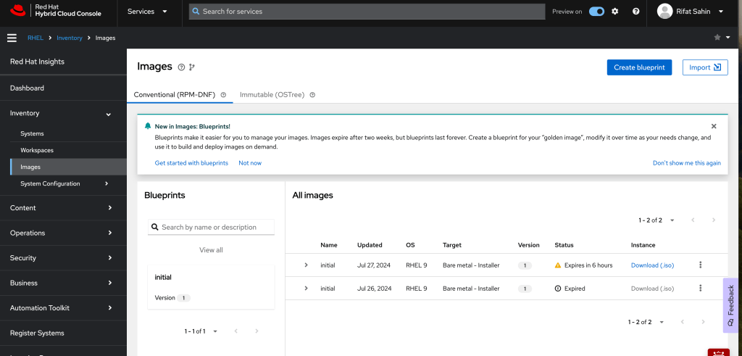Viewport: 742px width, 356px height.
Task: Switch to Conventional (RPM-DNF) tab
Action: tap(175, 95)
